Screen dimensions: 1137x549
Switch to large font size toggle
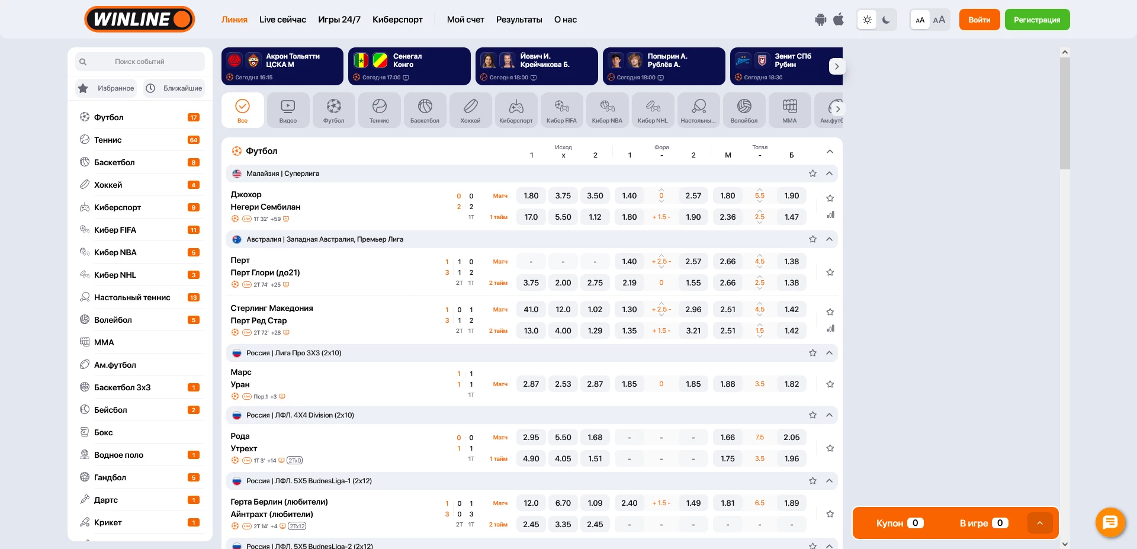point(939,20)
